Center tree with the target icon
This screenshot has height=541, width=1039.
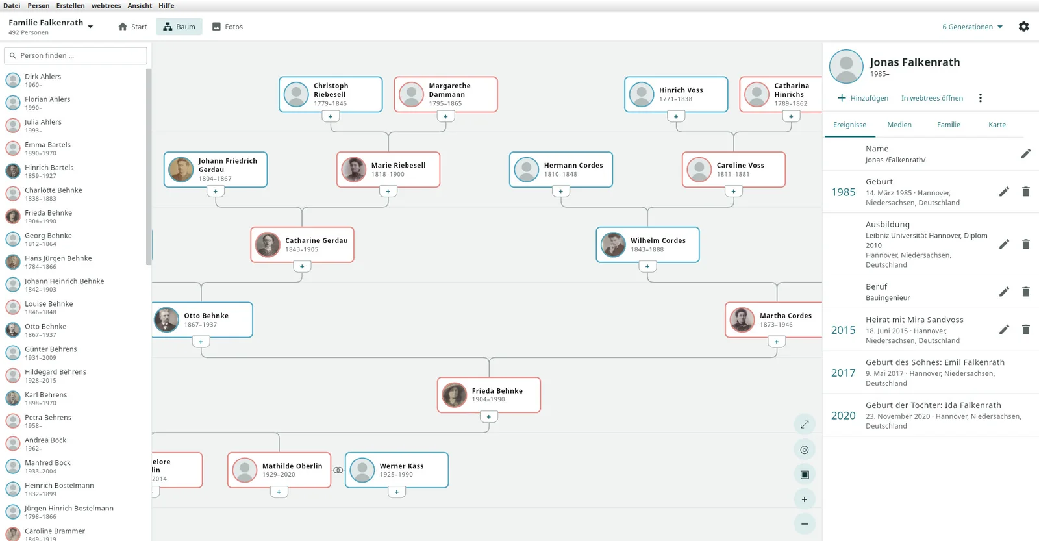click(805, 449)
